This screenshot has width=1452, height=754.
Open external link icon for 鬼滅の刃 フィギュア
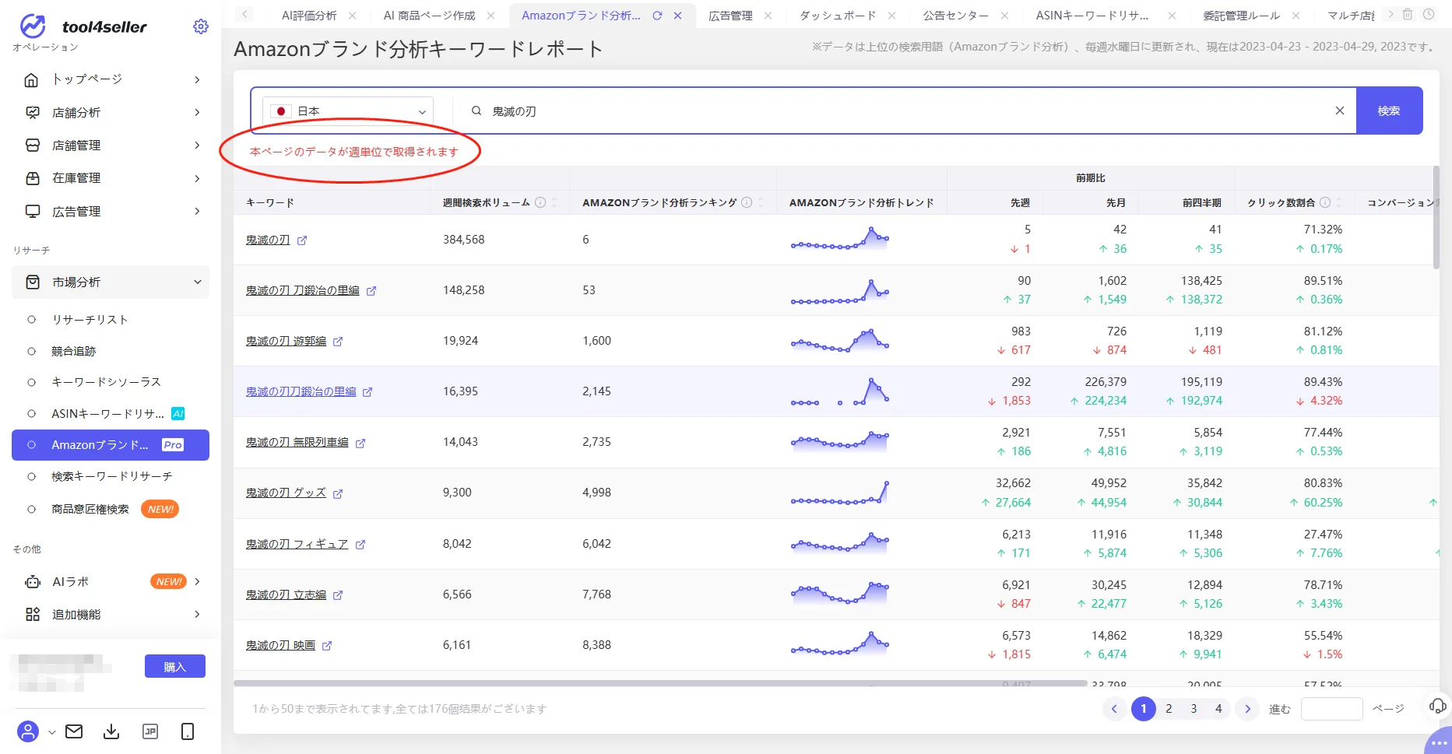360,545
